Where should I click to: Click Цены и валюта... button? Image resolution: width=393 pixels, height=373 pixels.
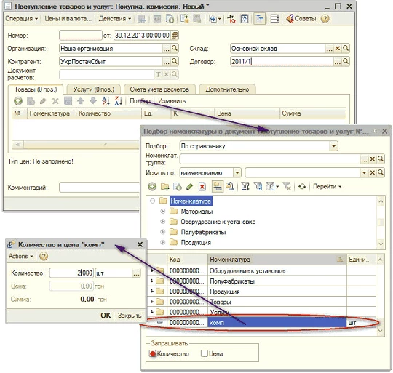click(68, 19)
